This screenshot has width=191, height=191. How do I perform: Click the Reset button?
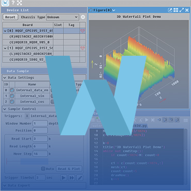pos(10,17)
